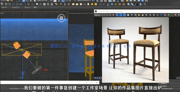Select the lower orange light object in viewport
Image resolution: width=180 pixels, height=92 pixels.
point(27,55)
